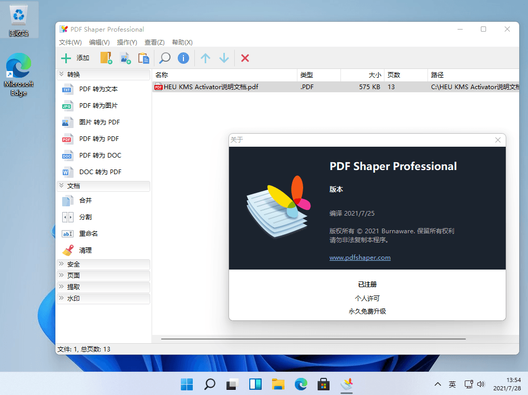
Task: Collapse the 转换 section
Action: (x=104, y=75)
